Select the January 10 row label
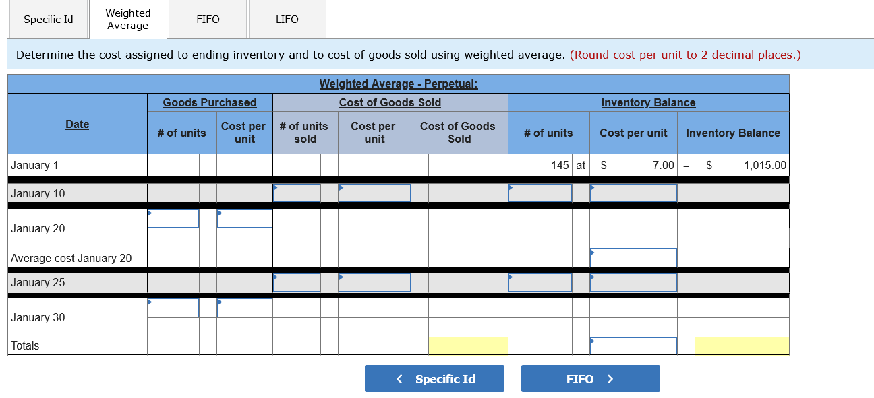874x398 pixels. point(38,193)
